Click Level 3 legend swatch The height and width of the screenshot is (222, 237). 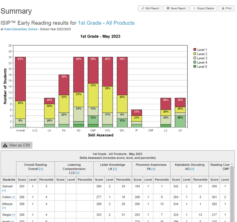(195, 58)
